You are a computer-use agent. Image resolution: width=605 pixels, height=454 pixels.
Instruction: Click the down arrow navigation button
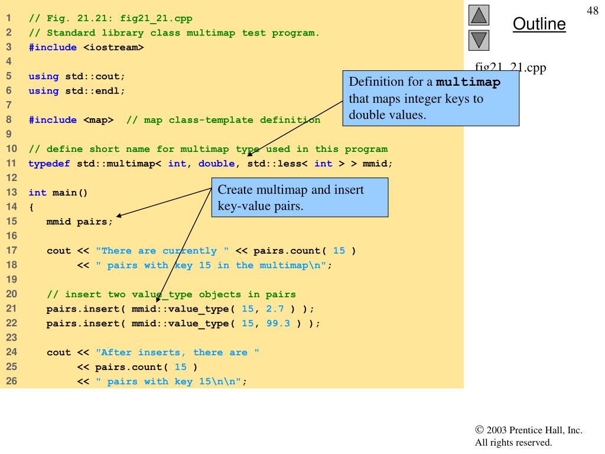click(x=479, y=40)
